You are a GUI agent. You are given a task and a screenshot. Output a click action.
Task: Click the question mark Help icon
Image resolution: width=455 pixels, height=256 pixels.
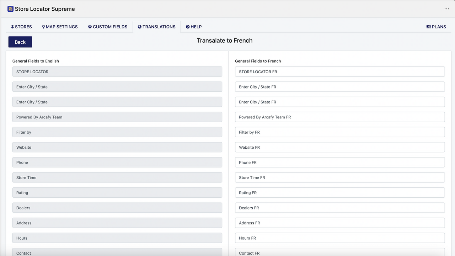188,27
